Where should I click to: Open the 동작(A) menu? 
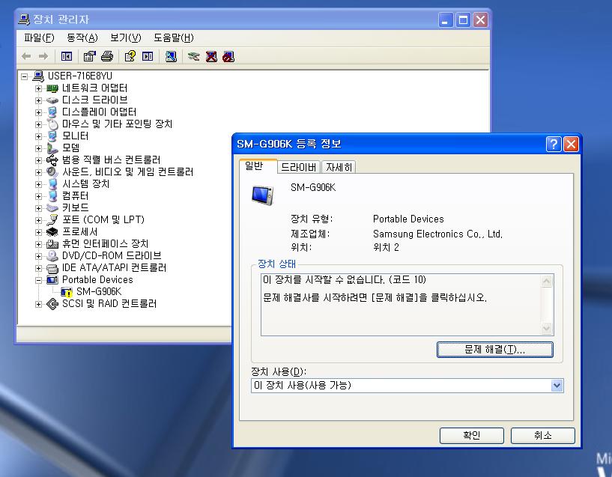tap(82, 38)
